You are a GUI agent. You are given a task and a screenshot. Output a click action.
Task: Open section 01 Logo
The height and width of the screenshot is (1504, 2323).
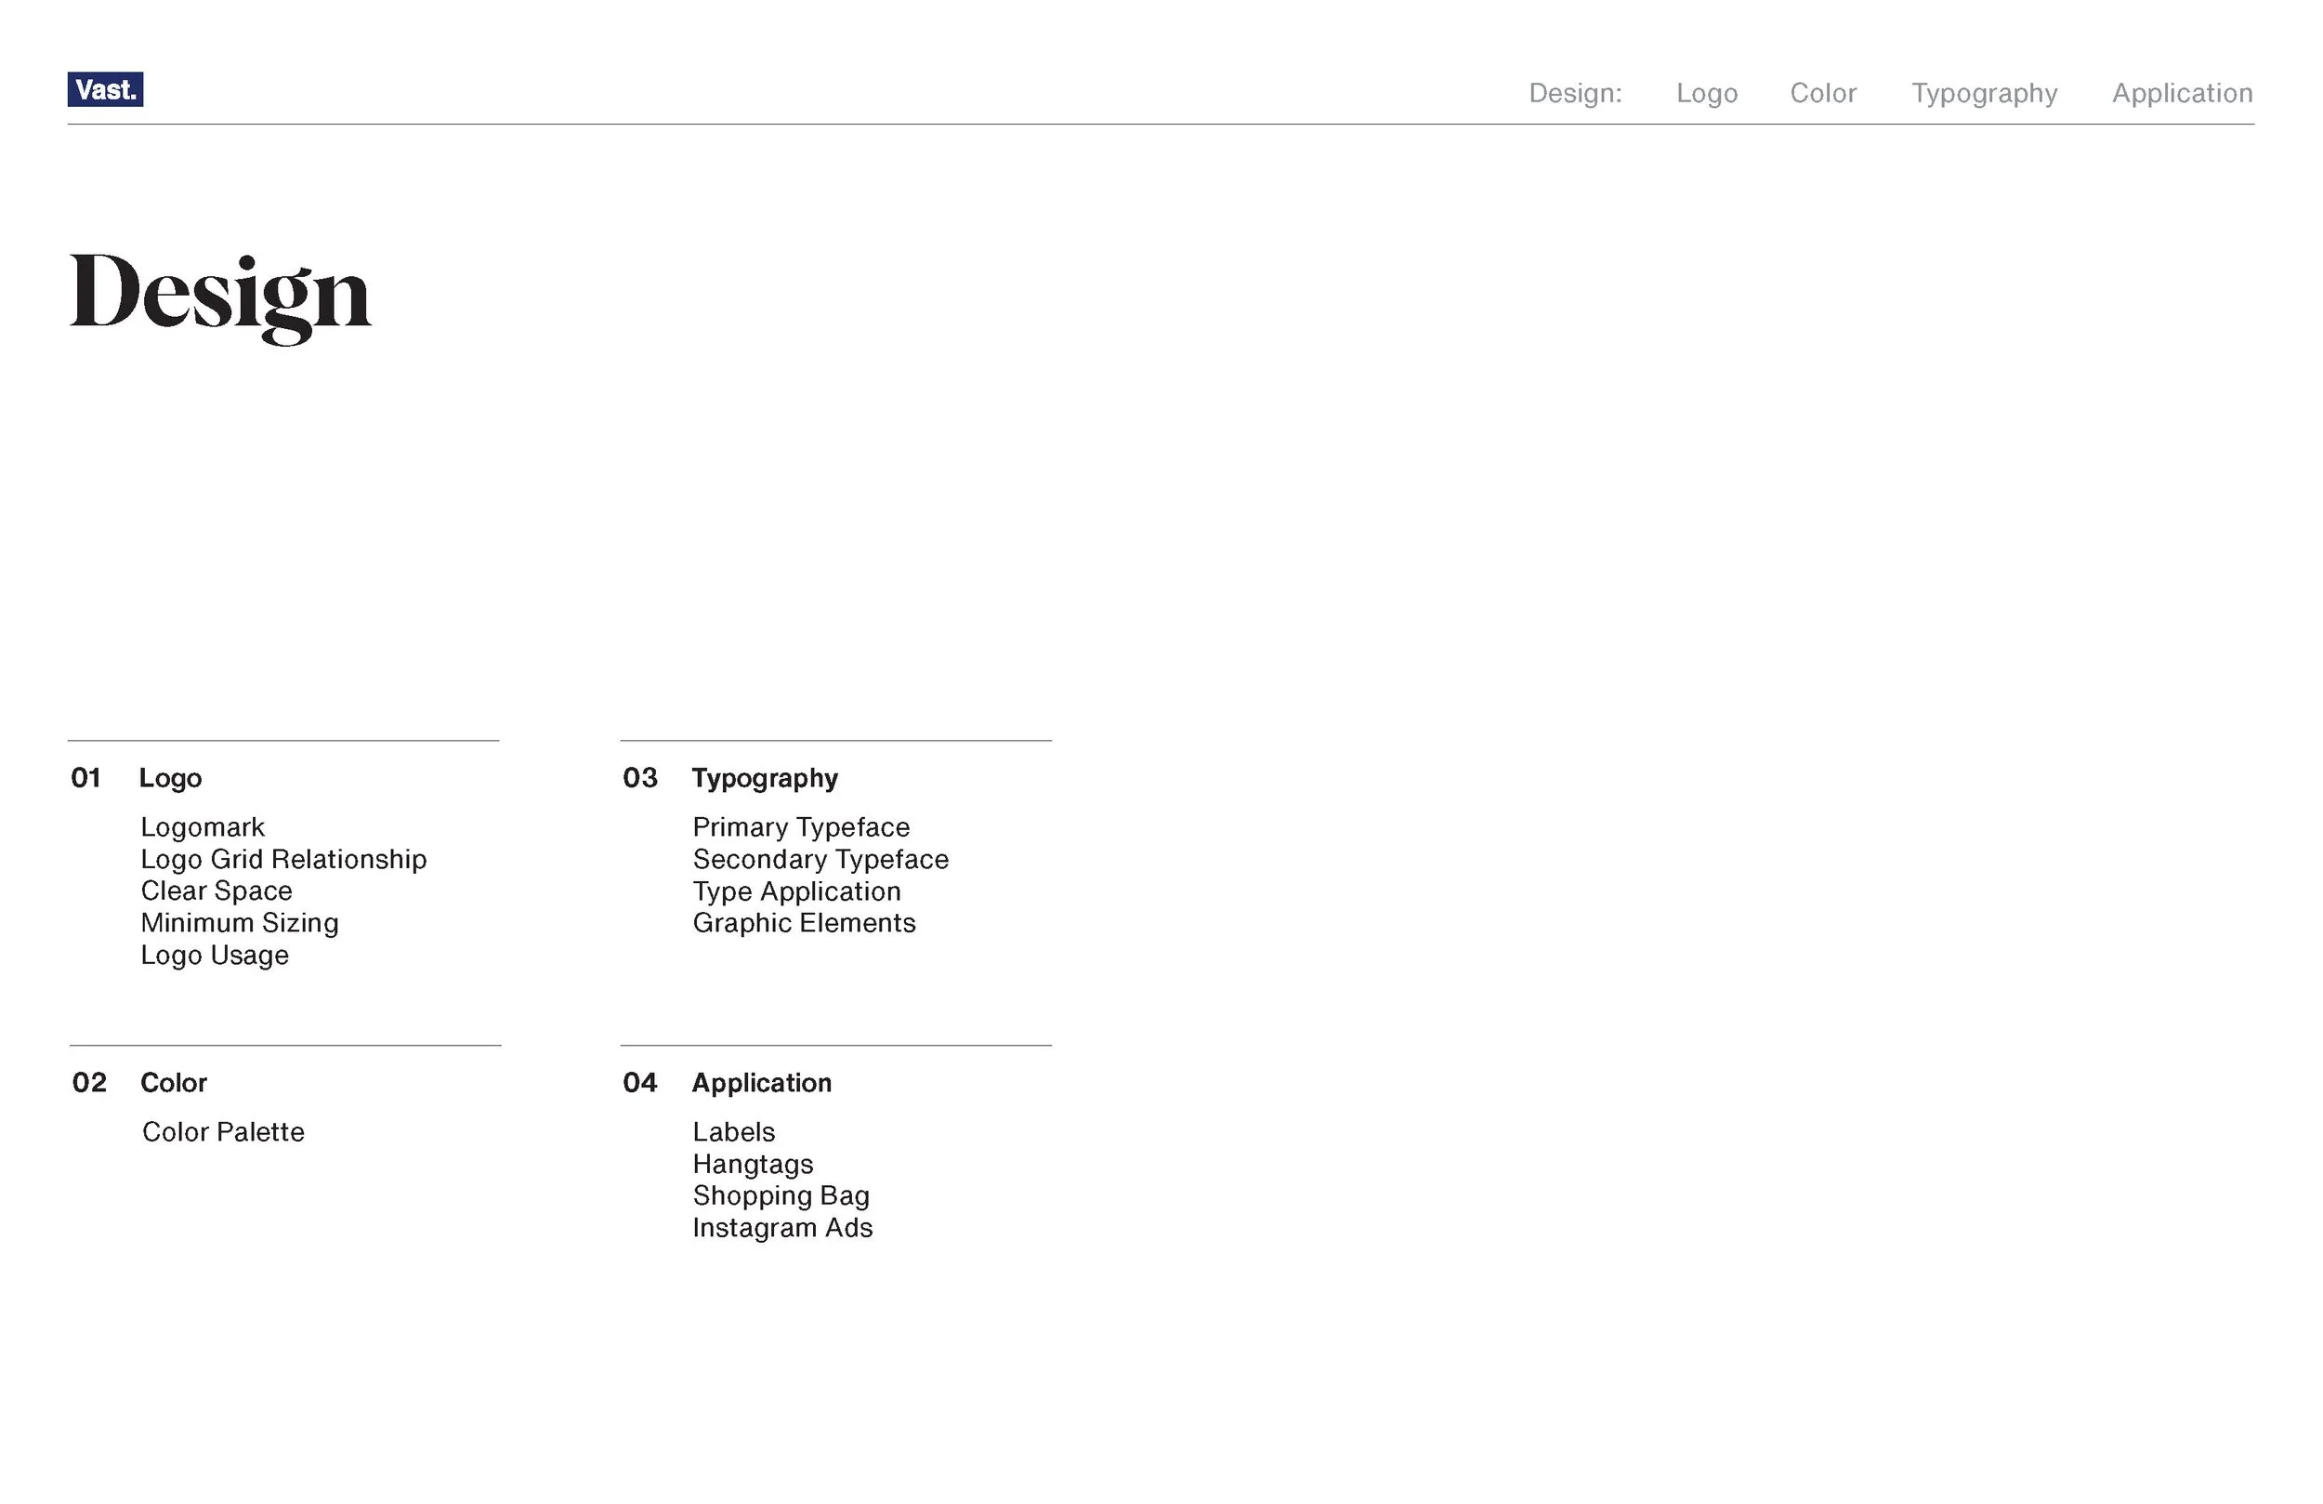172,778
